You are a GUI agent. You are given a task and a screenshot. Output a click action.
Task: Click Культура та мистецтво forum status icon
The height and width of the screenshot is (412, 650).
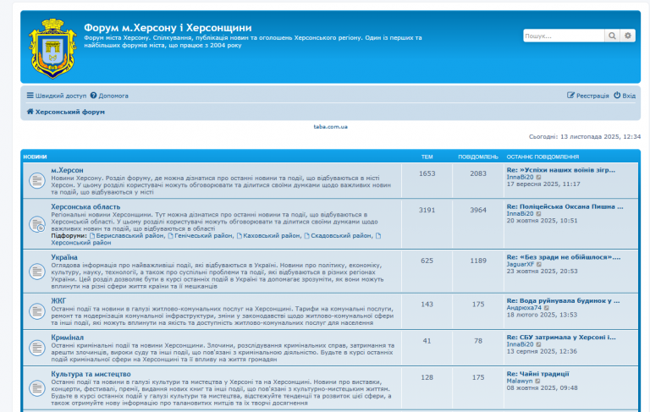(37, 388)
